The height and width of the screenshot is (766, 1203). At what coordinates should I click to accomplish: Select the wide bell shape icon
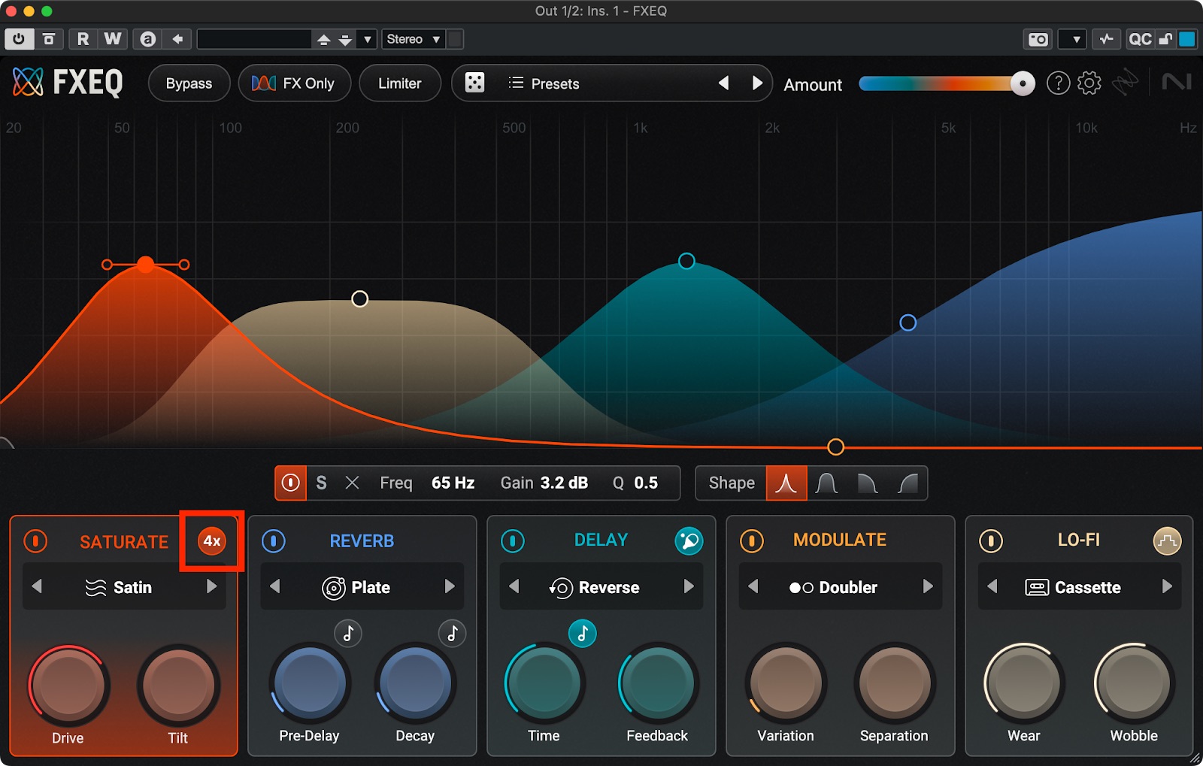click(826, 483)
